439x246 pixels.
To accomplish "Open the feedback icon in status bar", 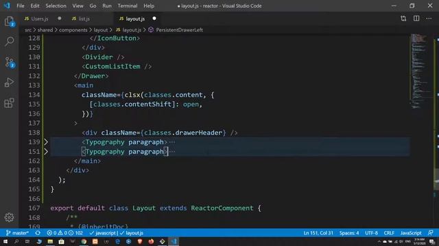I will click(431, 233).
